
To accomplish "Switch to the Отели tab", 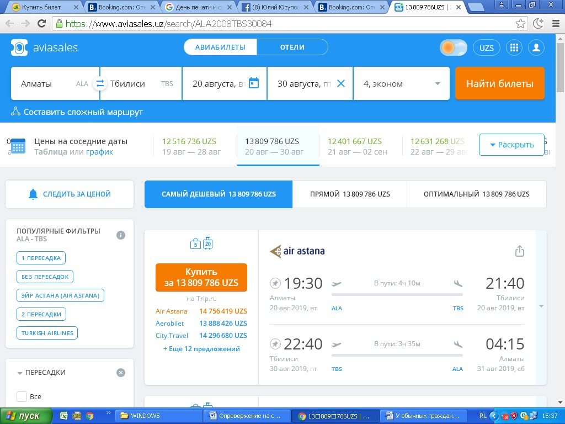I will point(292,47).
